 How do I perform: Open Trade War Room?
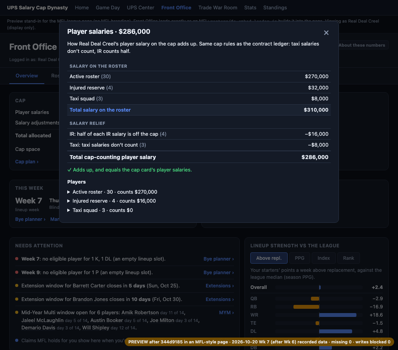click(218, 8)
